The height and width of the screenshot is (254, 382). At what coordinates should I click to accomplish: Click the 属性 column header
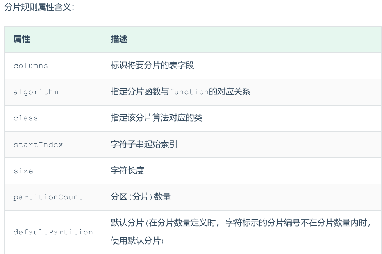pos(22,39)
